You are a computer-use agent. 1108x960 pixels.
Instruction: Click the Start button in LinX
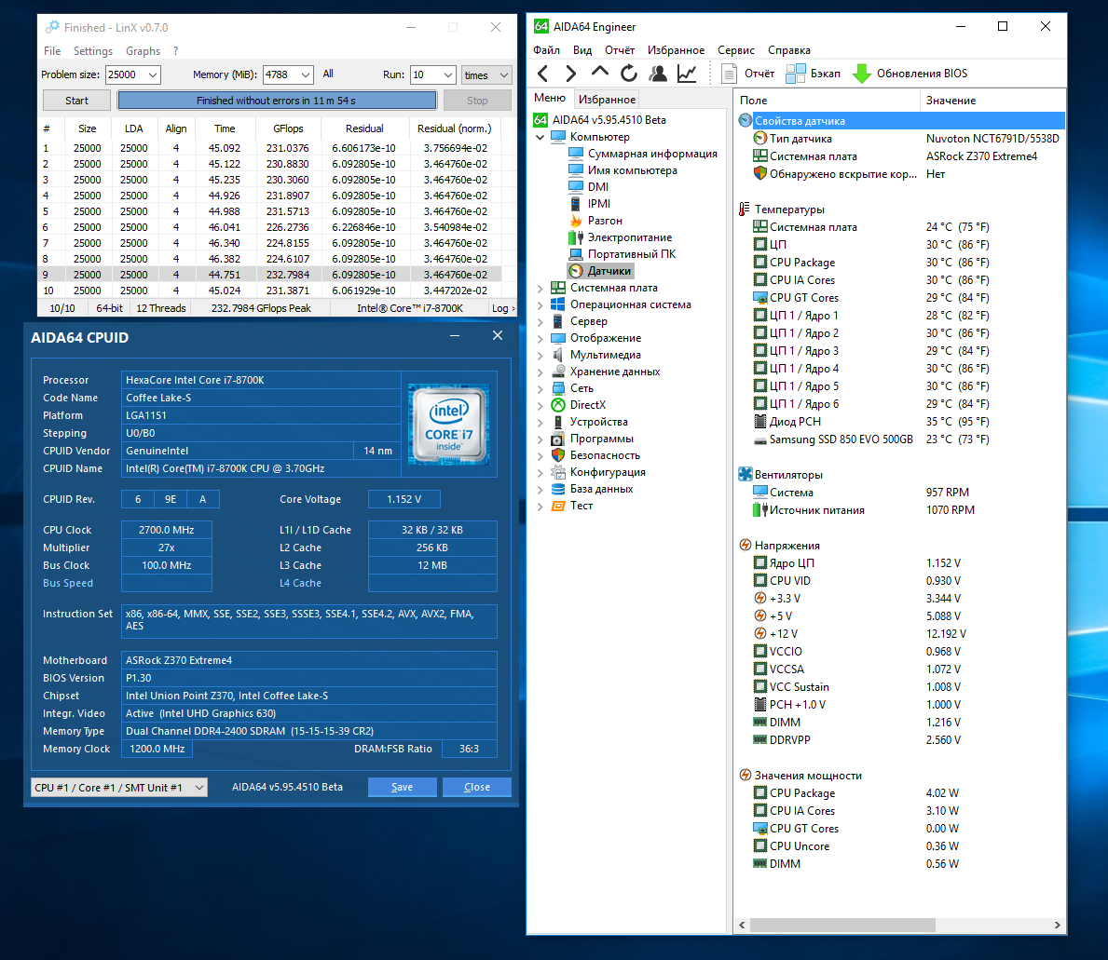[x=76, y=101]
